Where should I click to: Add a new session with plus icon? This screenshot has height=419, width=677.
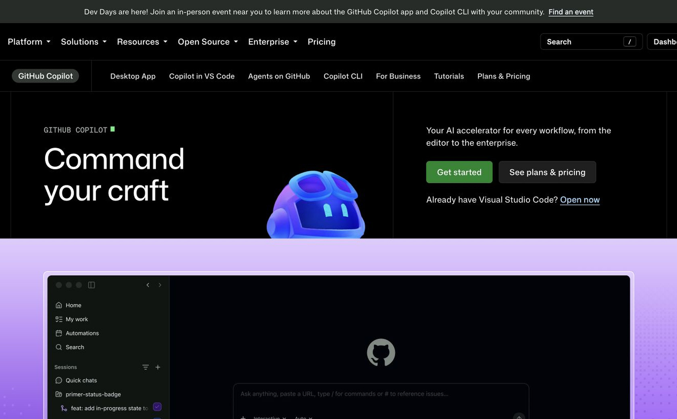(x=158, y=367)
